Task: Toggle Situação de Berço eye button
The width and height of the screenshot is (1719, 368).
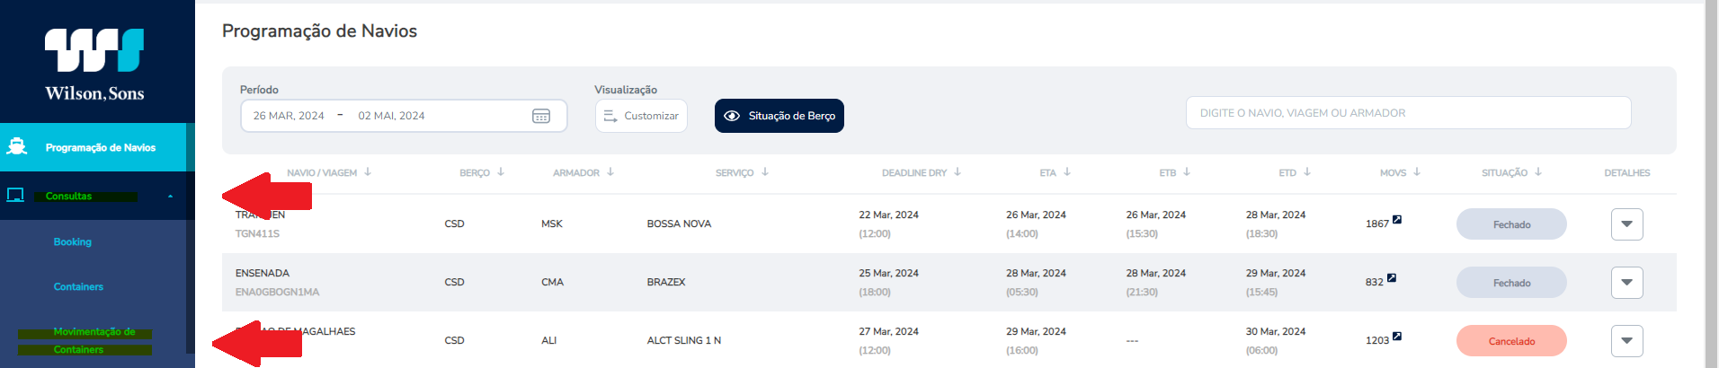Action: (x=779, y=116)
